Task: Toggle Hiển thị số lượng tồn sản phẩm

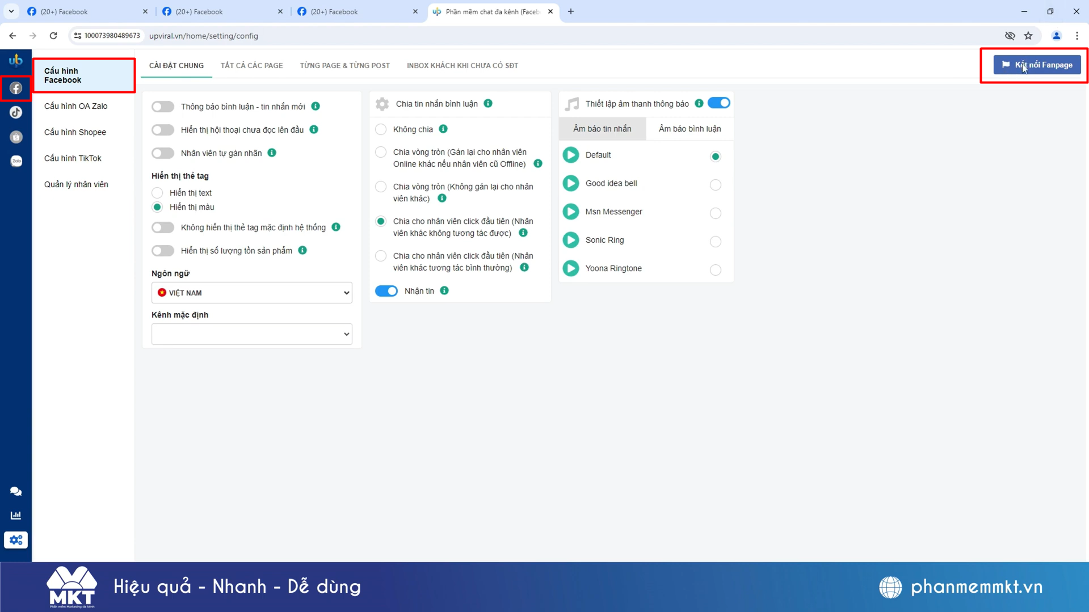Action: tap(163, 251)
